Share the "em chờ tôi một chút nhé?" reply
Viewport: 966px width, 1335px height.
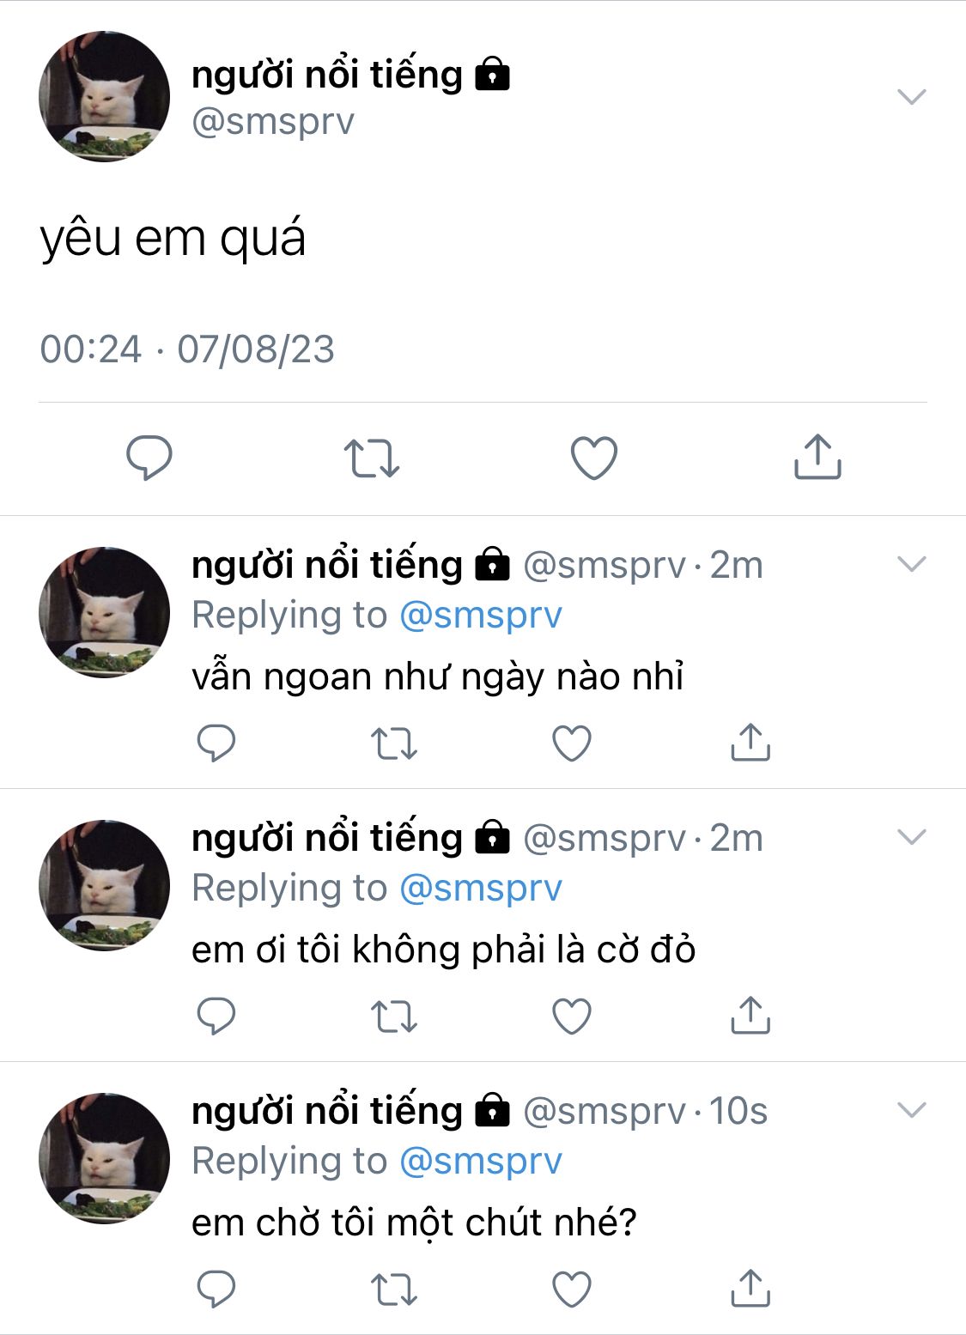(750, 1289)
